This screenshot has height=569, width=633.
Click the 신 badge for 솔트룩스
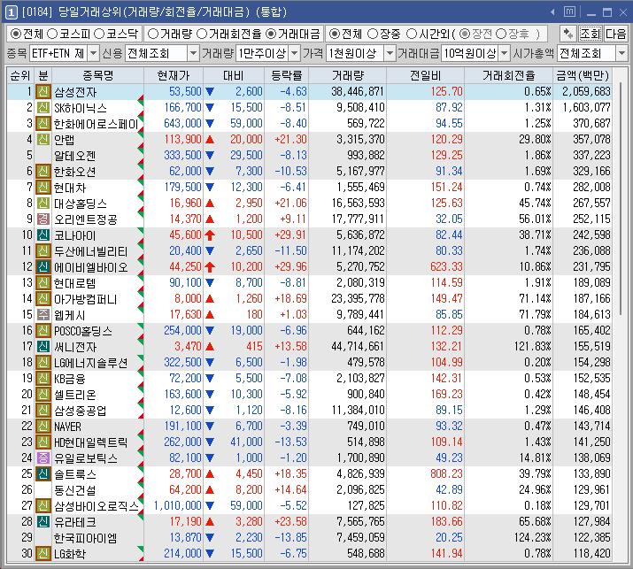tap(42, 474)
